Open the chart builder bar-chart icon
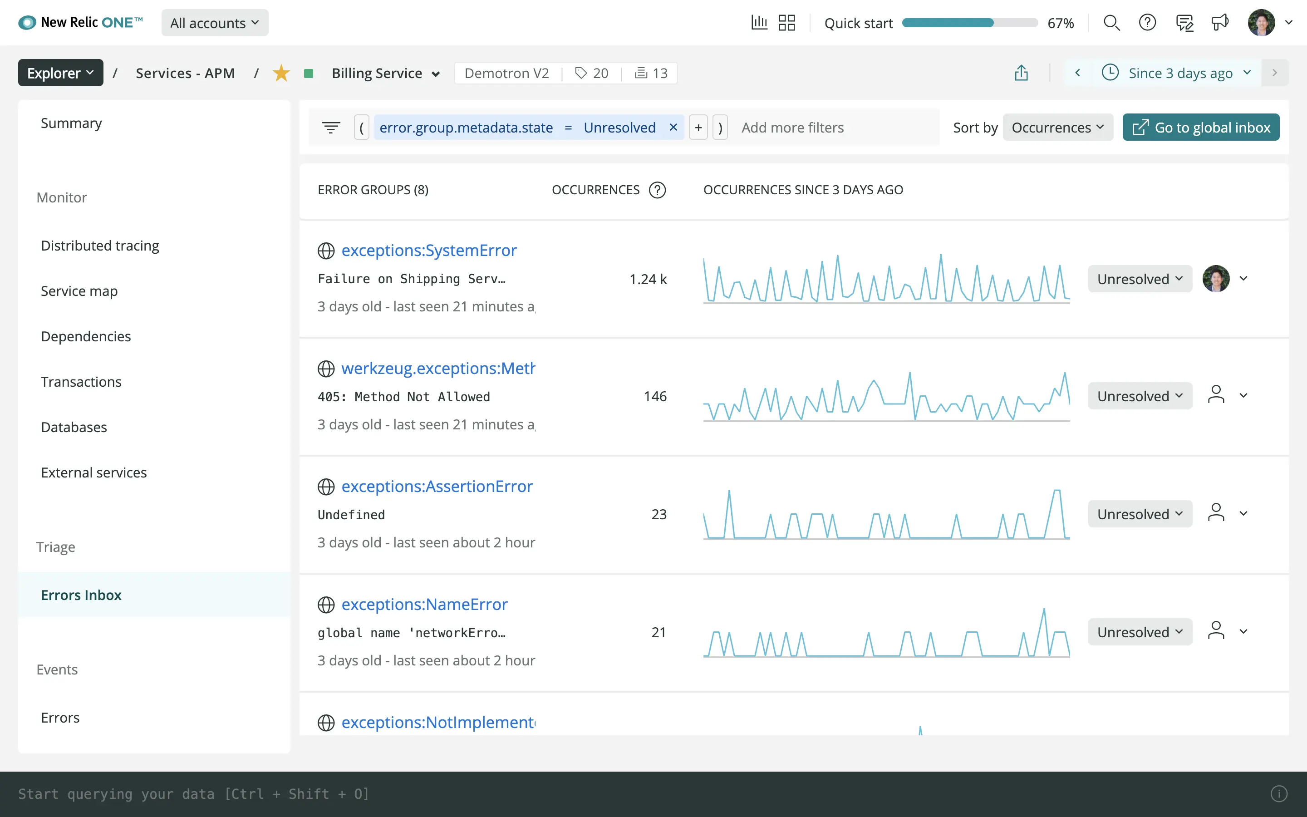The width and height of the screenshot is (1307, 817). click(x=759, y=23)
